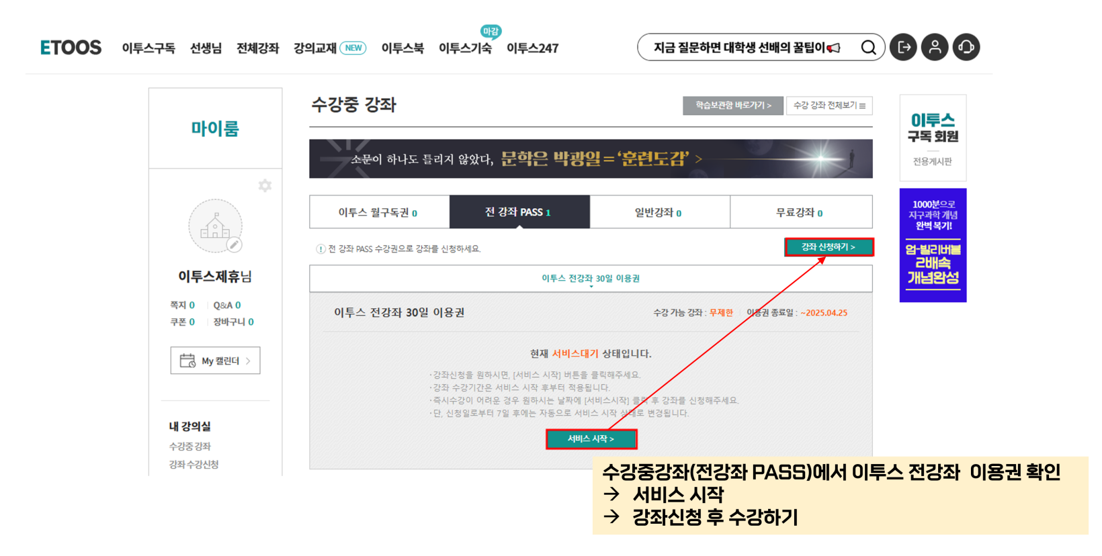Click Q&A 0 link

tap(227, 306)
